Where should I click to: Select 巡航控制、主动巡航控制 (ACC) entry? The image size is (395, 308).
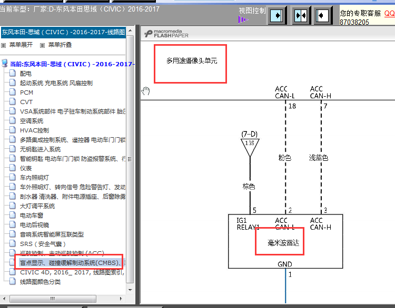[x=62, y=253]
